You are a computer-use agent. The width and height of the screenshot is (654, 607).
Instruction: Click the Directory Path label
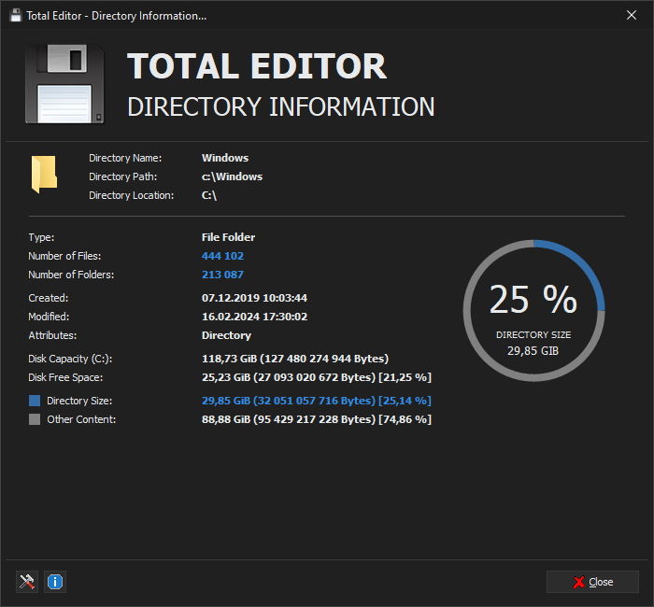tap(123, 176)
